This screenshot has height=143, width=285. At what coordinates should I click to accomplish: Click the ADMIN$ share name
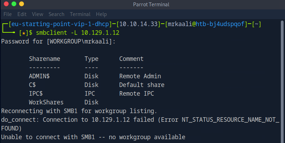[x=40, y=76]
